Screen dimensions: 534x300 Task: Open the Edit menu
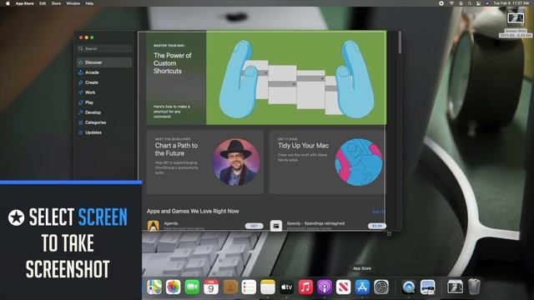[x=43, y=3]
